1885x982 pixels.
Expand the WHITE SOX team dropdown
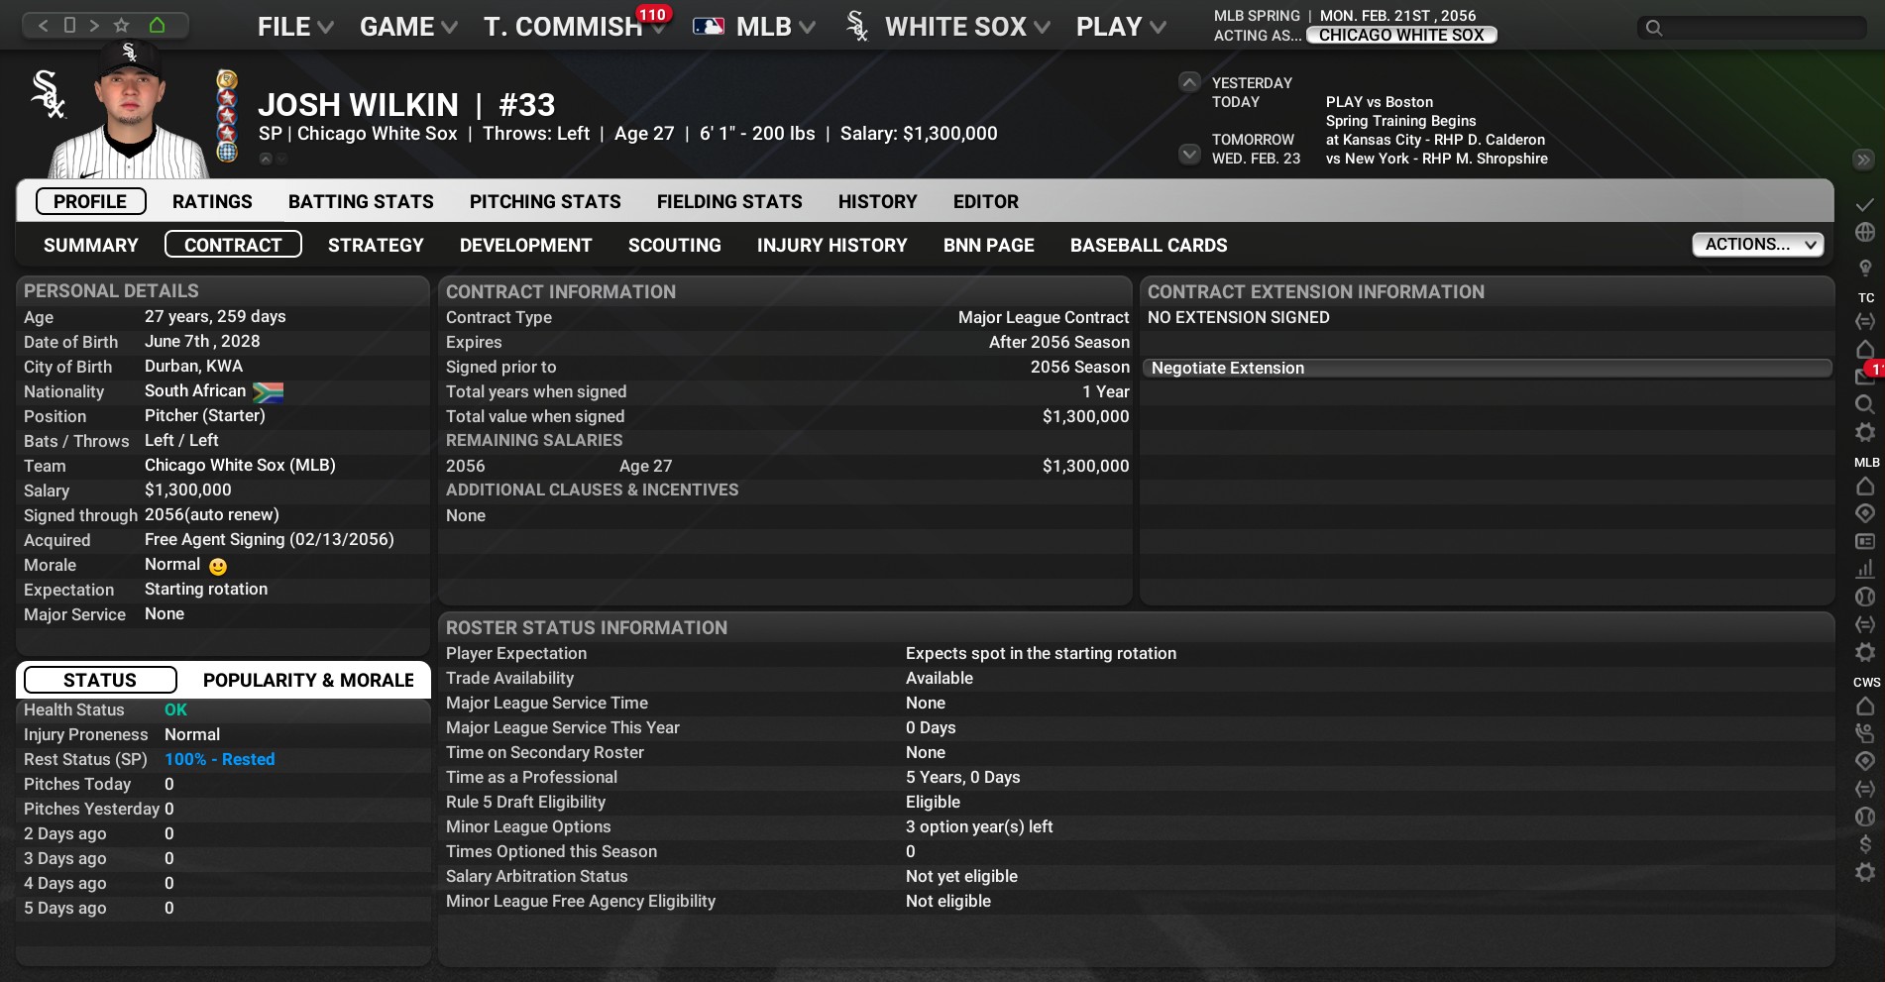tap(966, 27)
